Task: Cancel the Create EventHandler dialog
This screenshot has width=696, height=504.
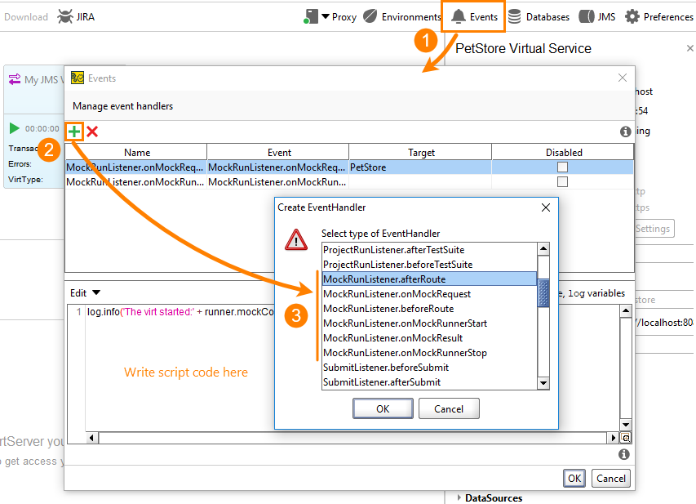Action: (x=449, y=408)
